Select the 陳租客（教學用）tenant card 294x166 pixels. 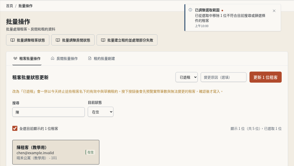(x=56, y=152)
